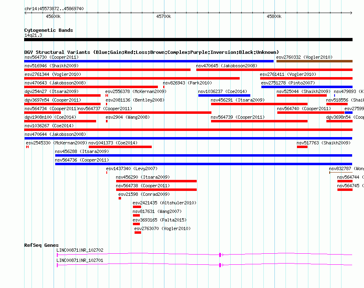Click the nsv456290 (Itsara2009) red bar

click(157, 181)
